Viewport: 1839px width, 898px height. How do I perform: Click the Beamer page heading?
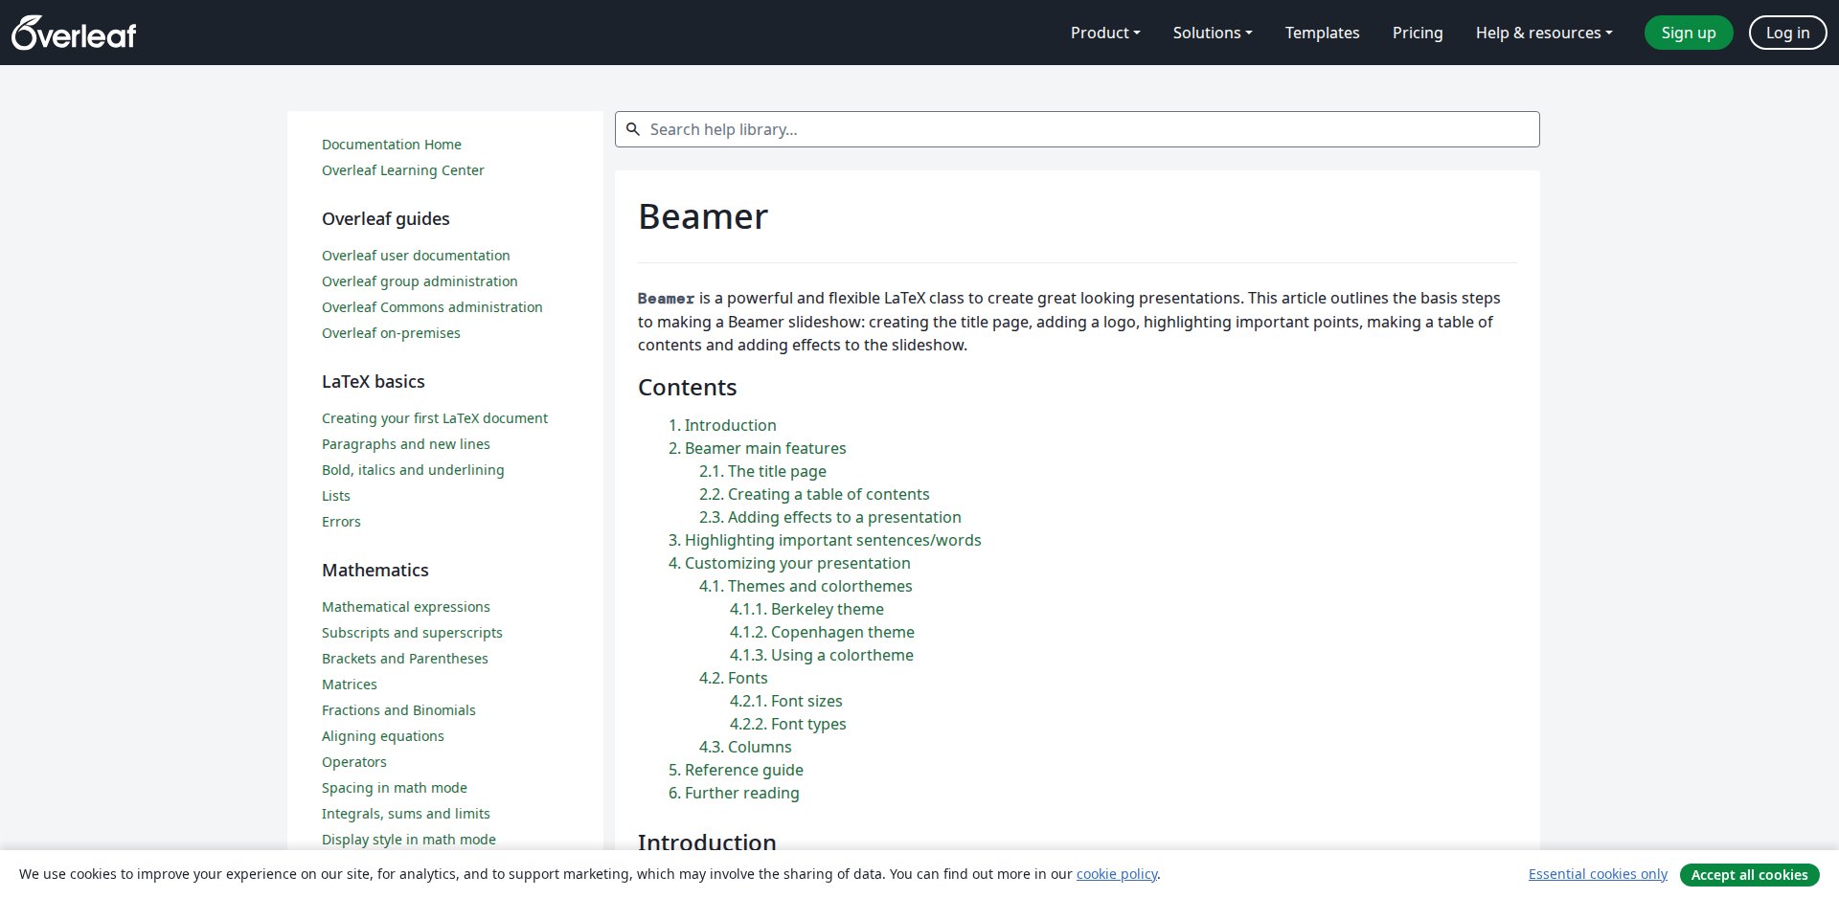coord(703,216)
